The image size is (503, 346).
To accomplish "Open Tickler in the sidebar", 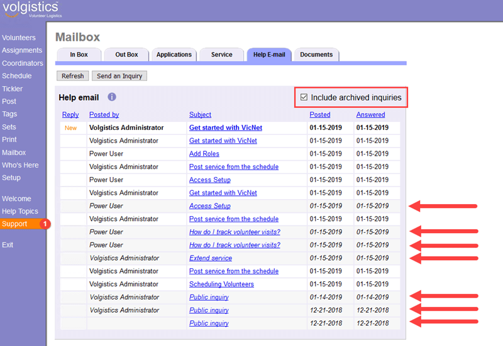I will [x=12, y=89].
